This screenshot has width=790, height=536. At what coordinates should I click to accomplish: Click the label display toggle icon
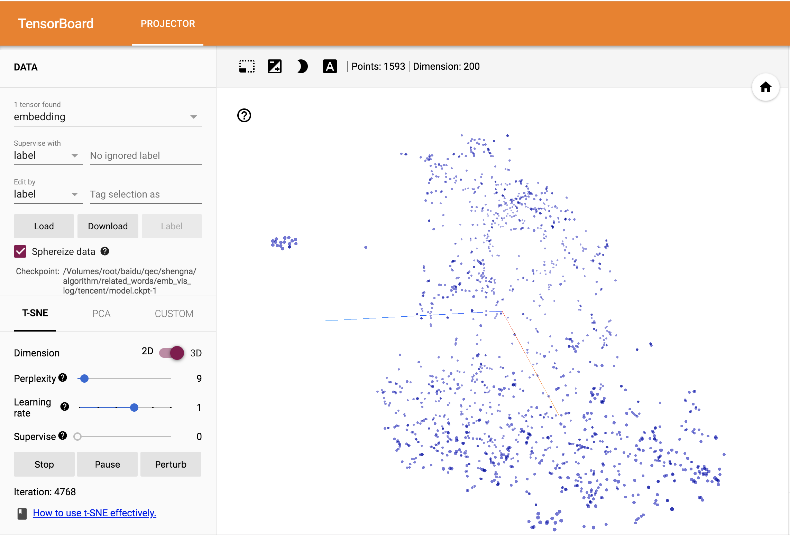pyautogui.click(x=330, y=66)
